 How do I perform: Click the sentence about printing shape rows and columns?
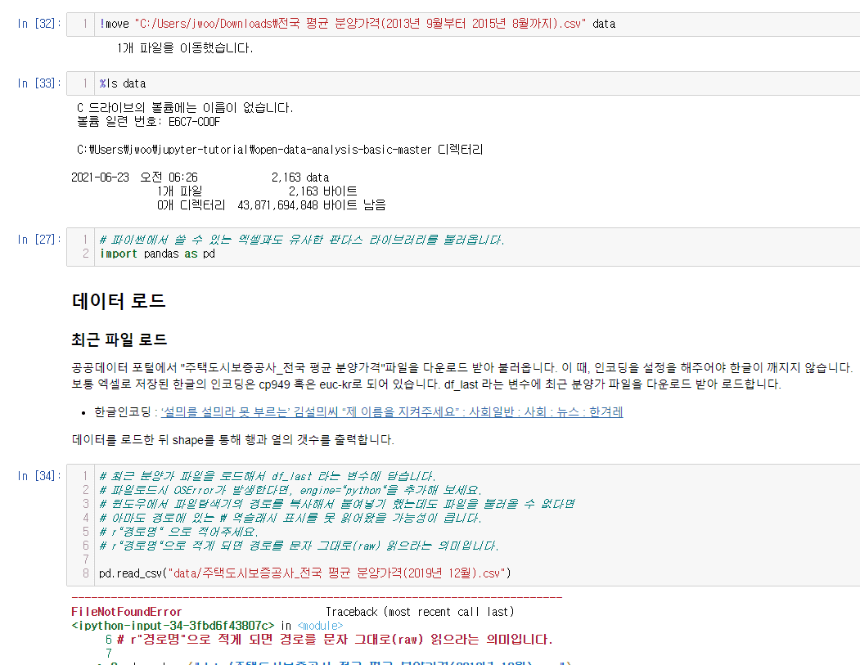tap(233, 440)
